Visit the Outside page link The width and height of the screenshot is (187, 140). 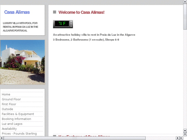7,109
